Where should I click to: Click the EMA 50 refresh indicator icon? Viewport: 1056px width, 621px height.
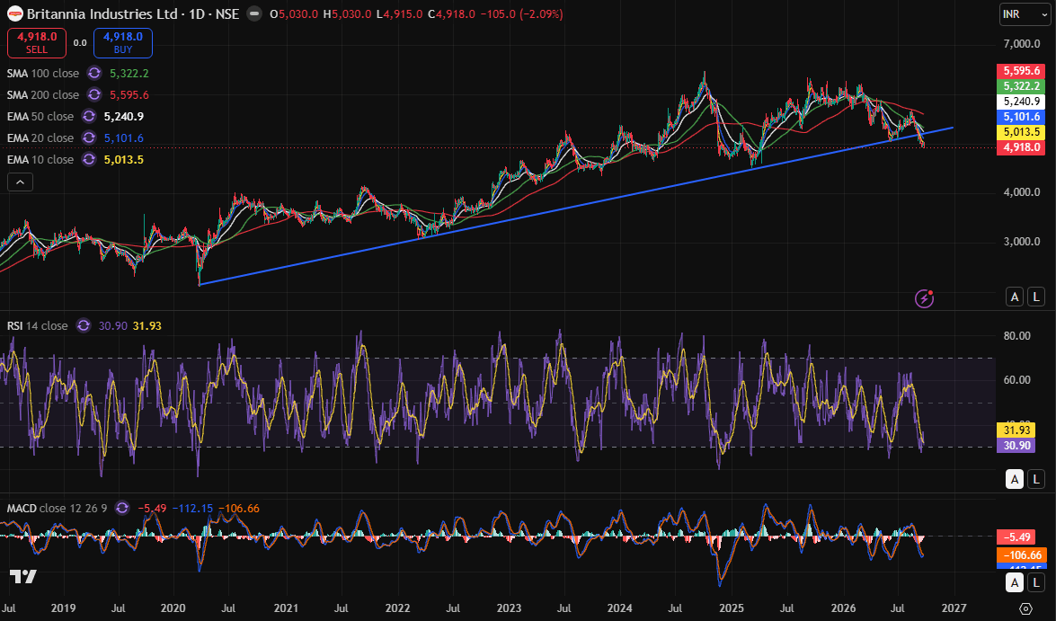(89, 116)
